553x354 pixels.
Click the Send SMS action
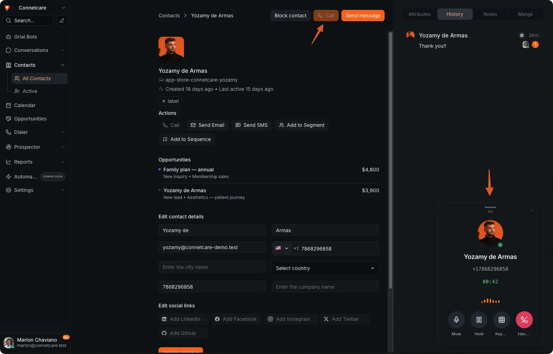(252, 125)
